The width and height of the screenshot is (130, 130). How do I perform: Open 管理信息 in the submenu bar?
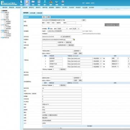11,8
